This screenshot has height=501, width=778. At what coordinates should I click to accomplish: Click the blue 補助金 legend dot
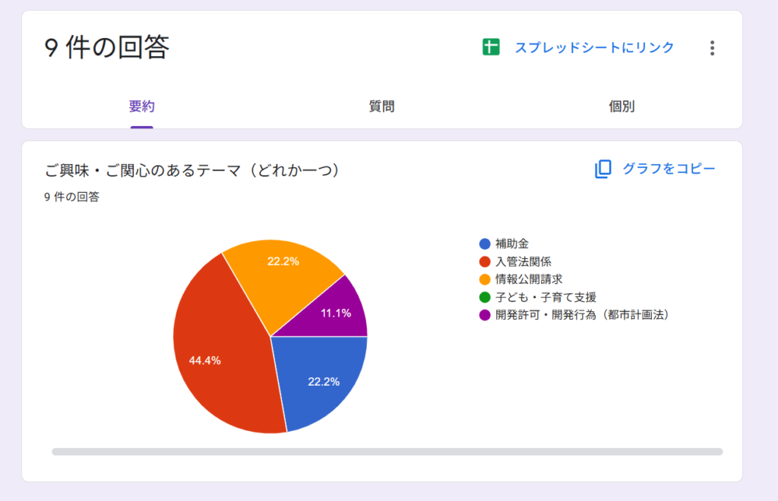pos(485,244)
